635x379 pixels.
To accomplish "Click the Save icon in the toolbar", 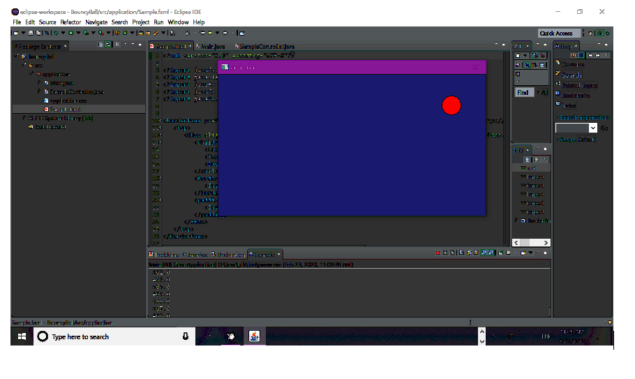I will (x=31, y=33).
